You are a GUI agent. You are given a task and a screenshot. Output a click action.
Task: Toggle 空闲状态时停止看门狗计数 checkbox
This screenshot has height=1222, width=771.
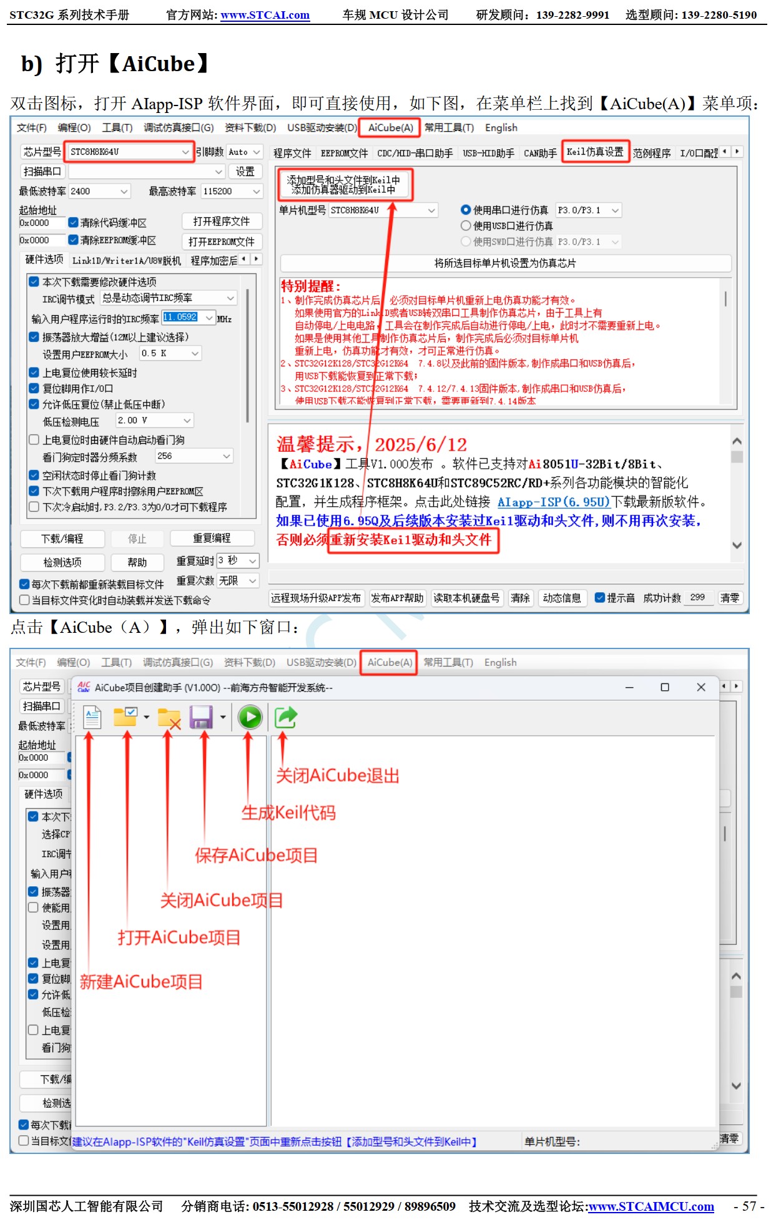(34, 476)
